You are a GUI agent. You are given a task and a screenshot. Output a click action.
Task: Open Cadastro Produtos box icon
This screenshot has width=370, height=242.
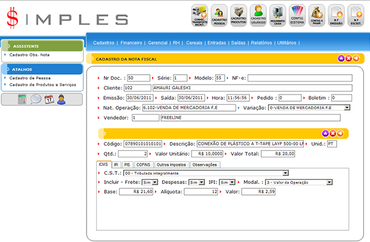(238, 15)
